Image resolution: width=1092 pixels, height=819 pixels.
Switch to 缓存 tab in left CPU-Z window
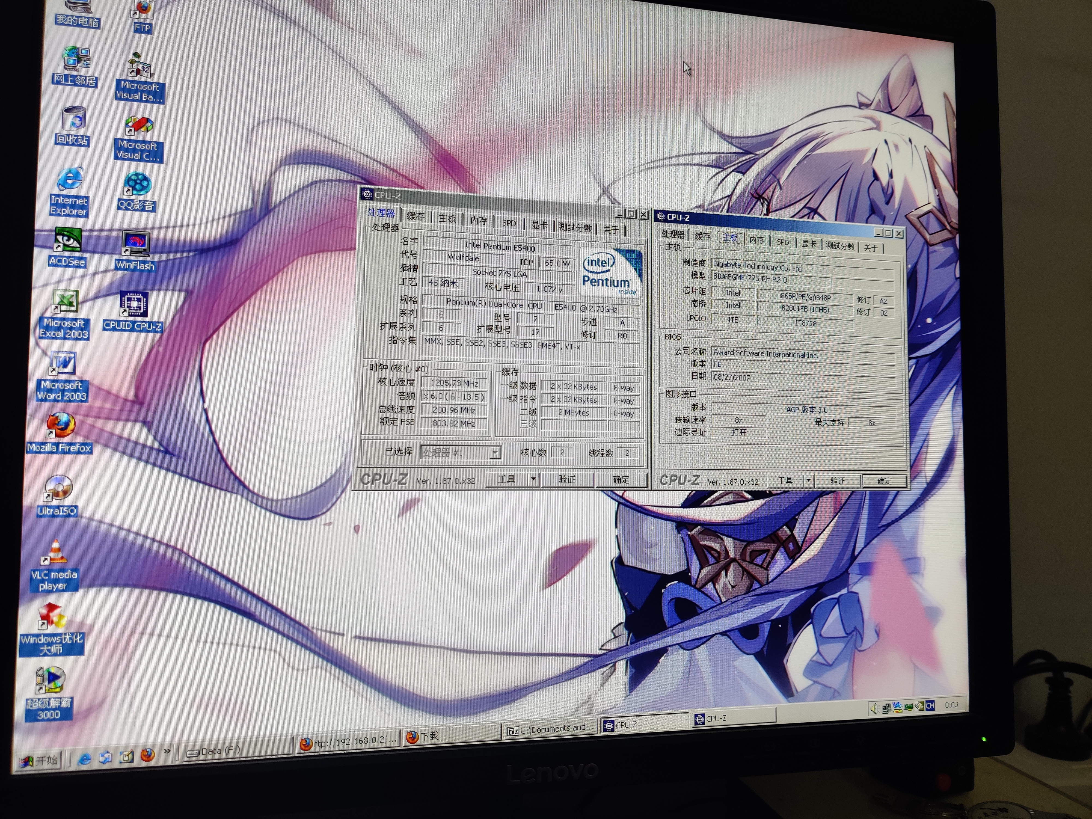coord(415,216)
